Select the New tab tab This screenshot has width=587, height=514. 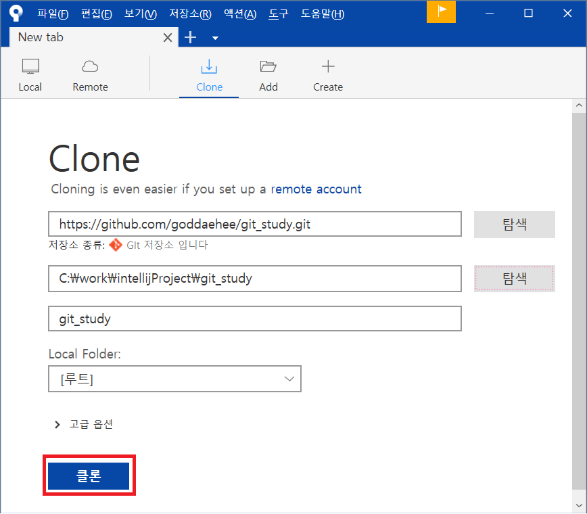[93, 37]
